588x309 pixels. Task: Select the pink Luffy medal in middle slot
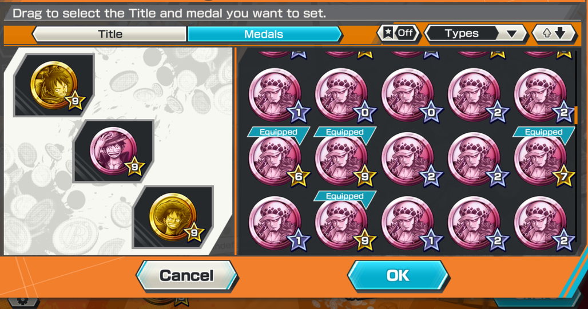tap(114, 151)
